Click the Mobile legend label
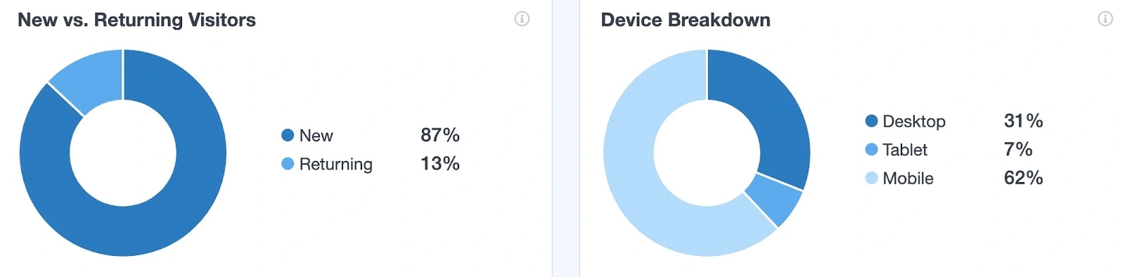1125x277 pixels. [908, 178]
